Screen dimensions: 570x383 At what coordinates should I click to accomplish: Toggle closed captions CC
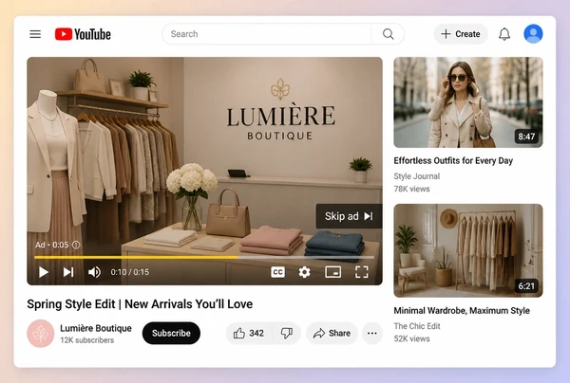pyautogui.click(x=277, y=272)
